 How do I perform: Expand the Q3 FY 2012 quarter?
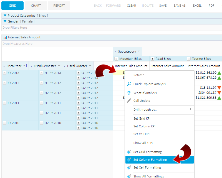tap(78, 93)
